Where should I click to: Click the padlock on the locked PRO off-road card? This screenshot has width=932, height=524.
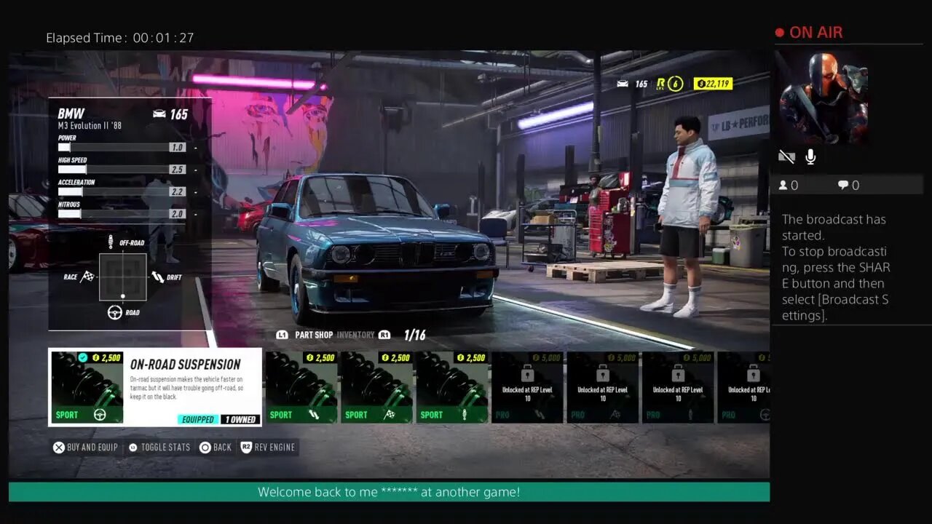coord(678,374)
